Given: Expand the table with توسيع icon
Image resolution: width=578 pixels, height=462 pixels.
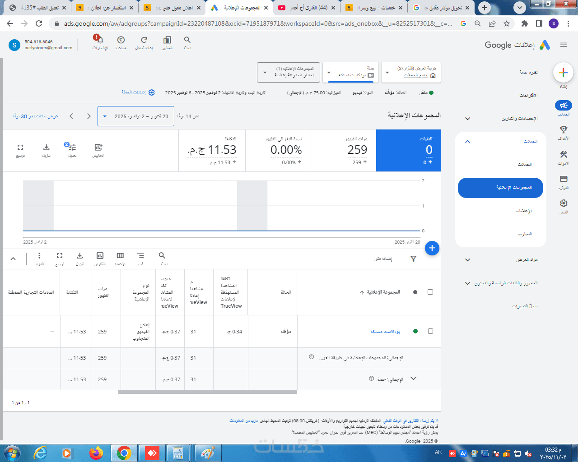Looking at the screenshot, I should click(60, 255).
